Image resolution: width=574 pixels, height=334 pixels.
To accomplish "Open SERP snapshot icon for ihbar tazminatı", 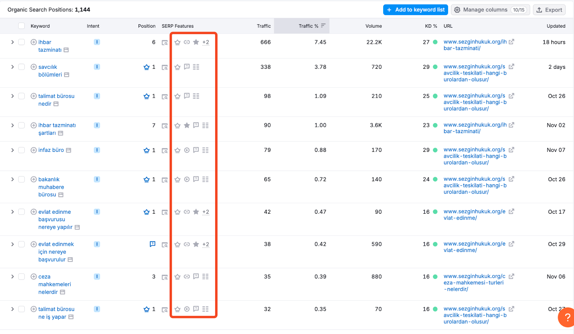I will point(165,43).
